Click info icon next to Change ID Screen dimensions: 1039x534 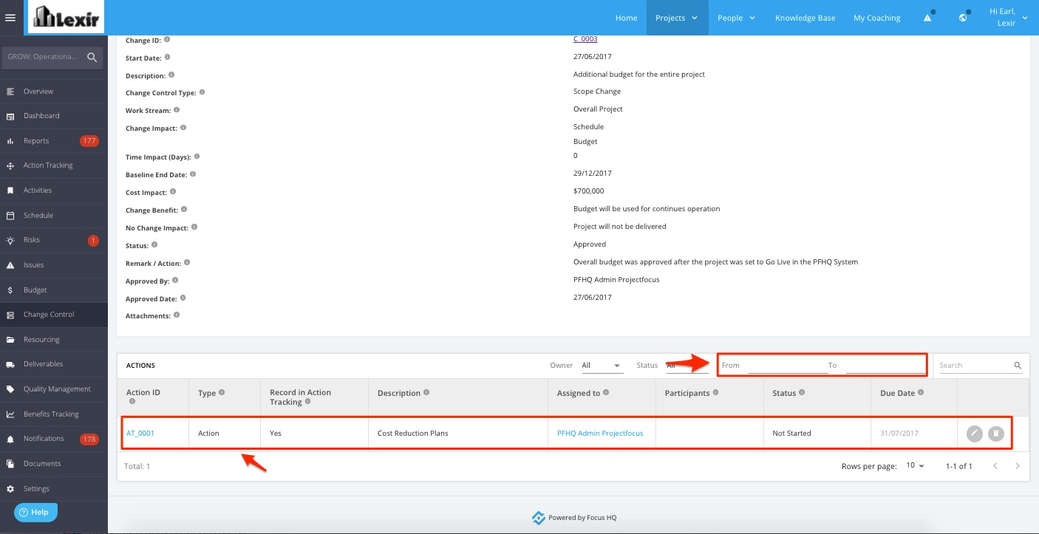point(167,39)
